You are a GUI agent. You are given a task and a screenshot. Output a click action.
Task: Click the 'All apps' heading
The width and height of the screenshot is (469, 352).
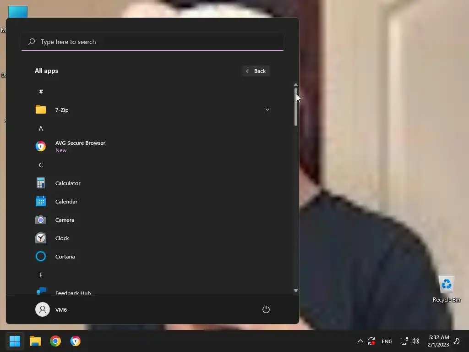46,71
